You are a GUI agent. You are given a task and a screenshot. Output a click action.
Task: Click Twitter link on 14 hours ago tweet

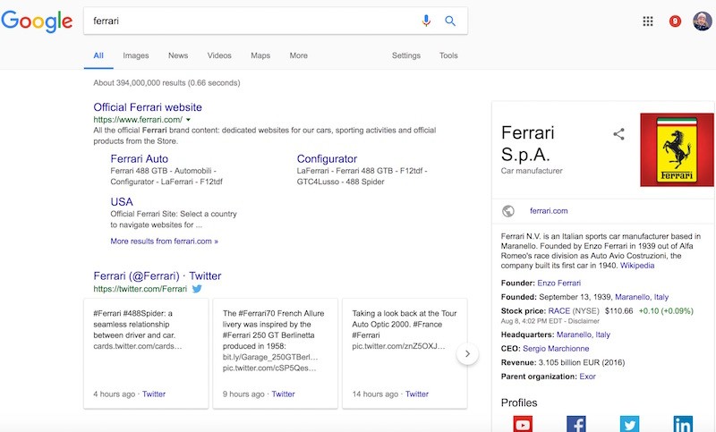click(417, 394)
